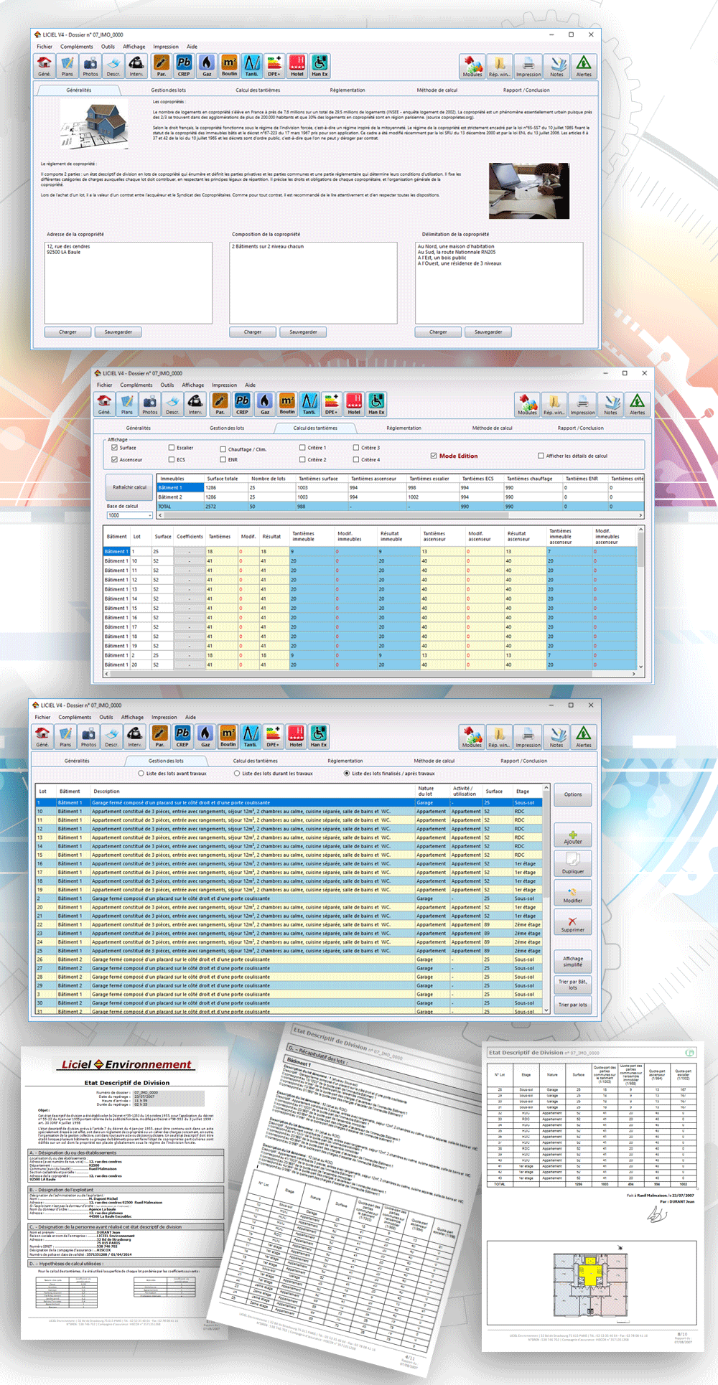
Task: Click Charger under Adresse de la copropriété
Action: pos(67,332)
